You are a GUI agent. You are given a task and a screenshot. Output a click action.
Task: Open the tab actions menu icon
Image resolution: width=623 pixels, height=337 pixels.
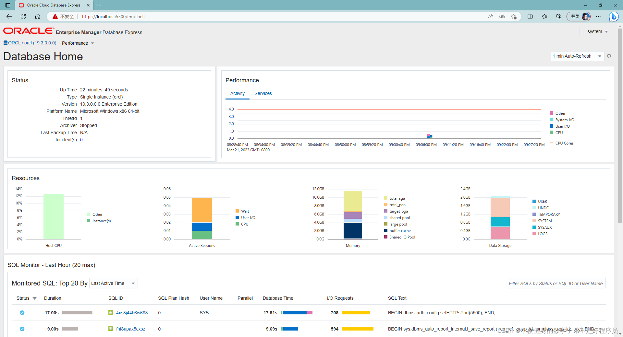tap(8, 5)
